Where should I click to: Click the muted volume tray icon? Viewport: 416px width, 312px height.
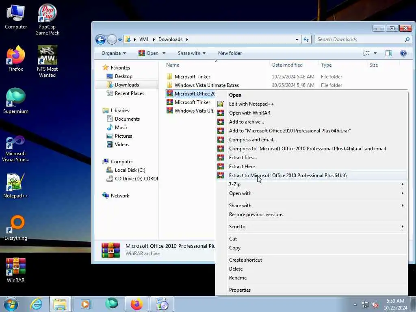[x=375, y=305]
